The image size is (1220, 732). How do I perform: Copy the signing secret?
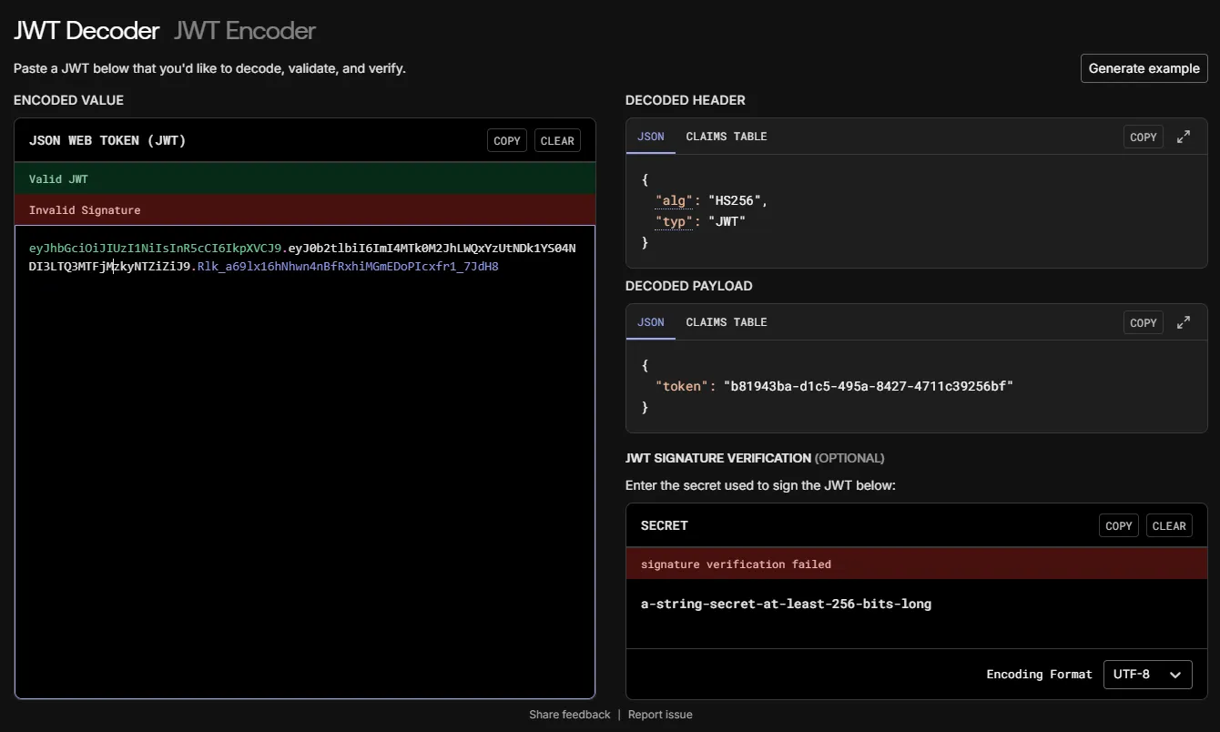point(1118,525)
